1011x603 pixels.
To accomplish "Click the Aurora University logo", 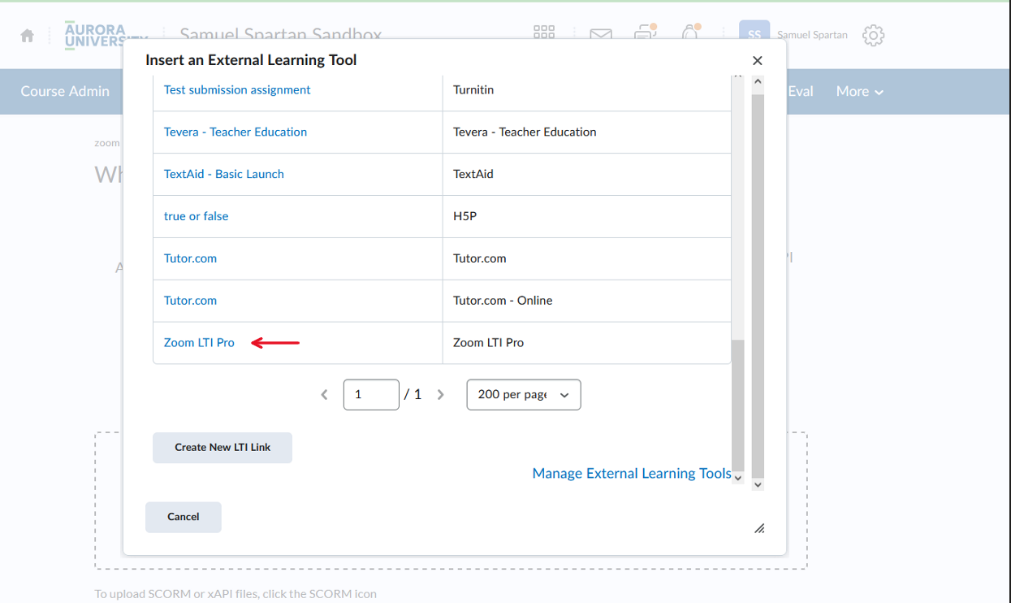I will point(106,35).
